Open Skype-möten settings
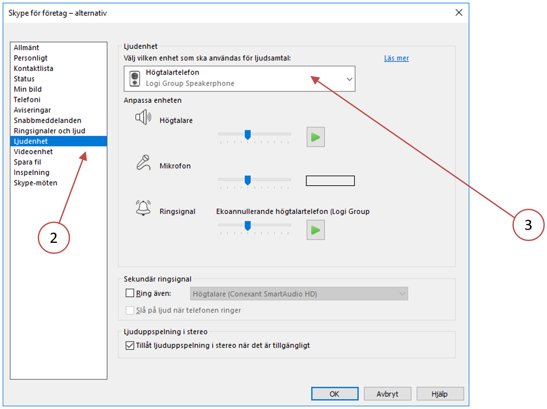Screen dimensions: 547x409 59,183
